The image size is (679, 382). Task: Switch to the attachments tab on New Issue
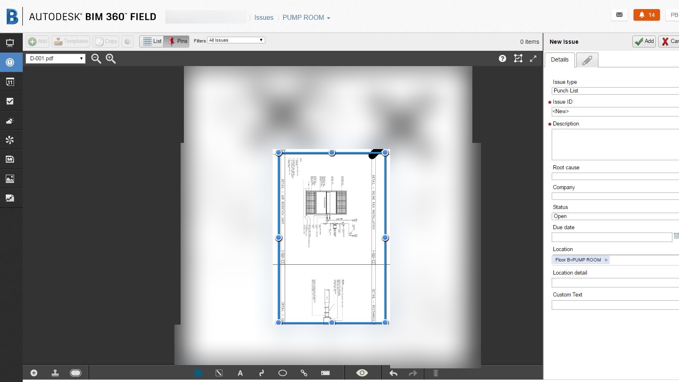tap(586, 59)
